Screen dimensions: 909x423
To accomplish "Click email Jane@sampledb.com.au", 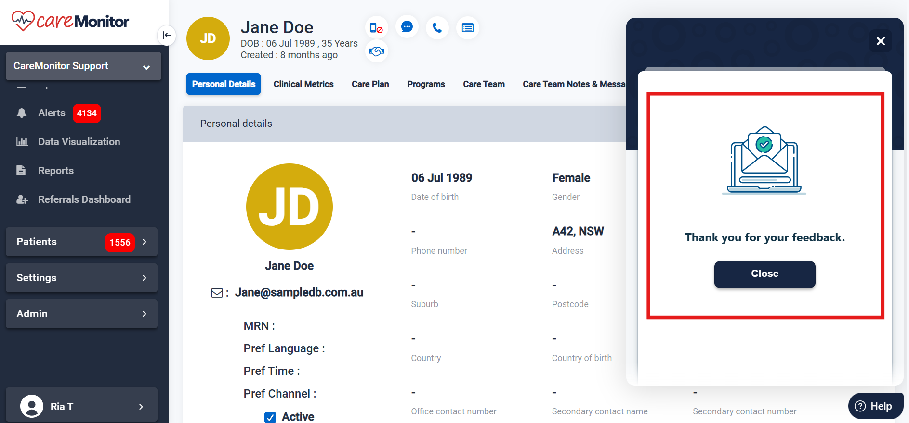I will click(299, 292).
